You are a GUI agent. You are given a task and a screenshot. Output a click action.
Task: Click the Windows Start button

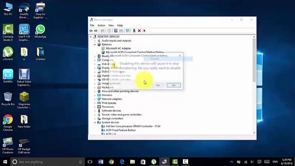[5, 162]
